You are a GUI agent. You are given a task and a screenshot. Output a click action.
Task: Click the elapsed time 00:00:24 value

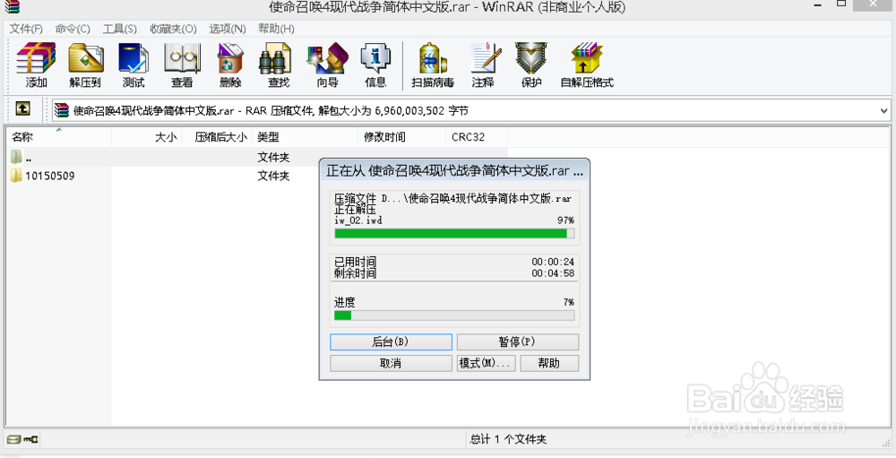[553, 262]
